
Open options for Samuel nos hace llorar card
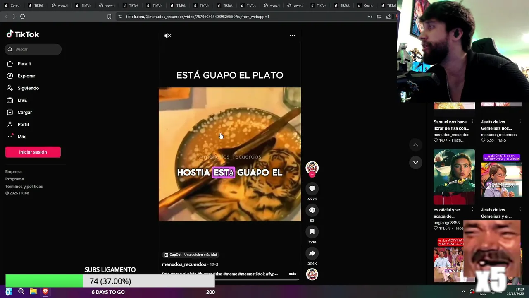(x=473, y=122)
